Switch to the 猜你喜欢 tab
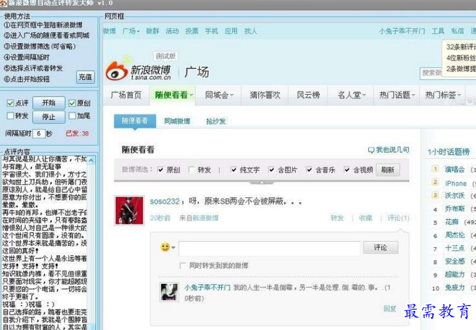Viewport: 476px width, 330px height. click(265, 95)
